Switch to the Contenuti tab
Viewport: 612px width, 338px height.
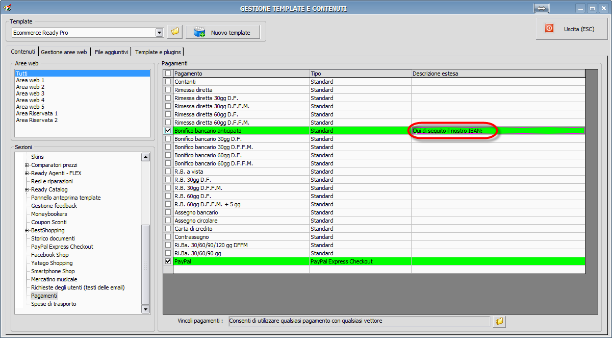(x=23, y=52)
